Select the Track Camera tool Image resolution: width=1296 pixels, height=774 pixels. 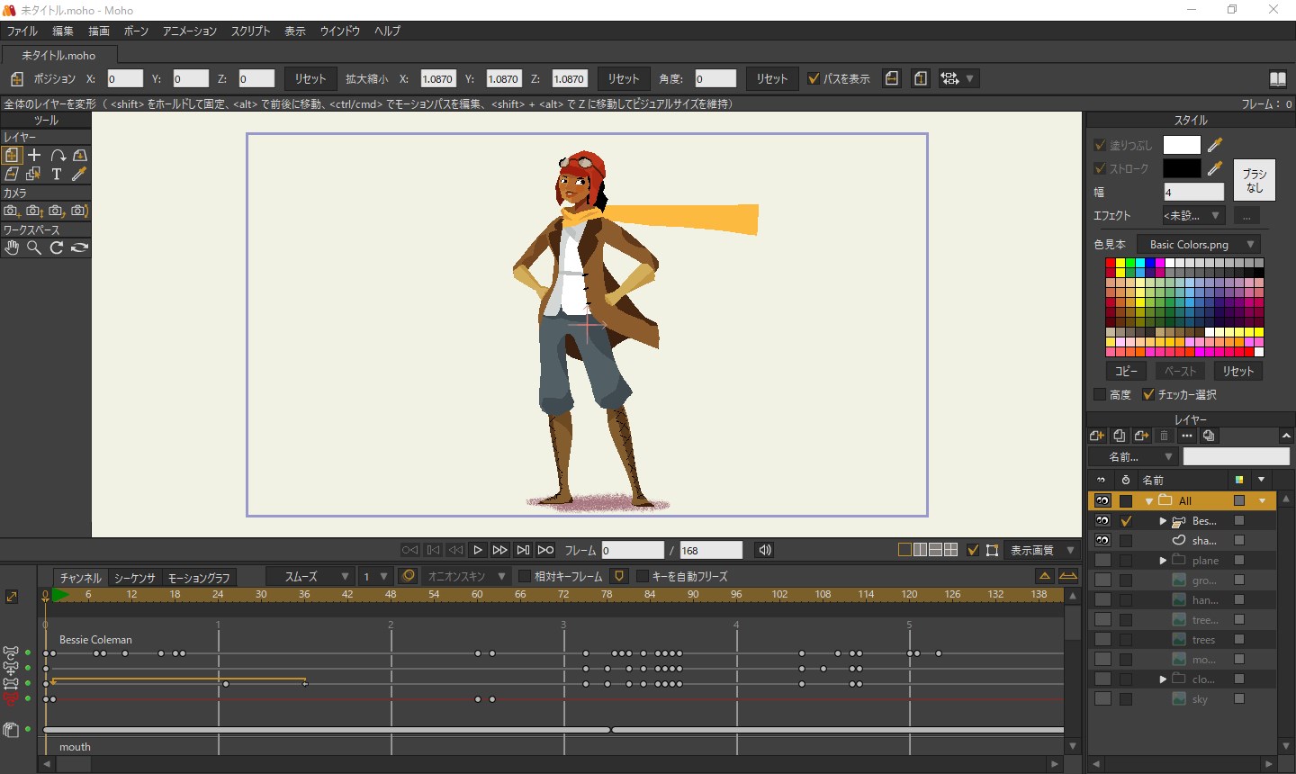(12, 211)
